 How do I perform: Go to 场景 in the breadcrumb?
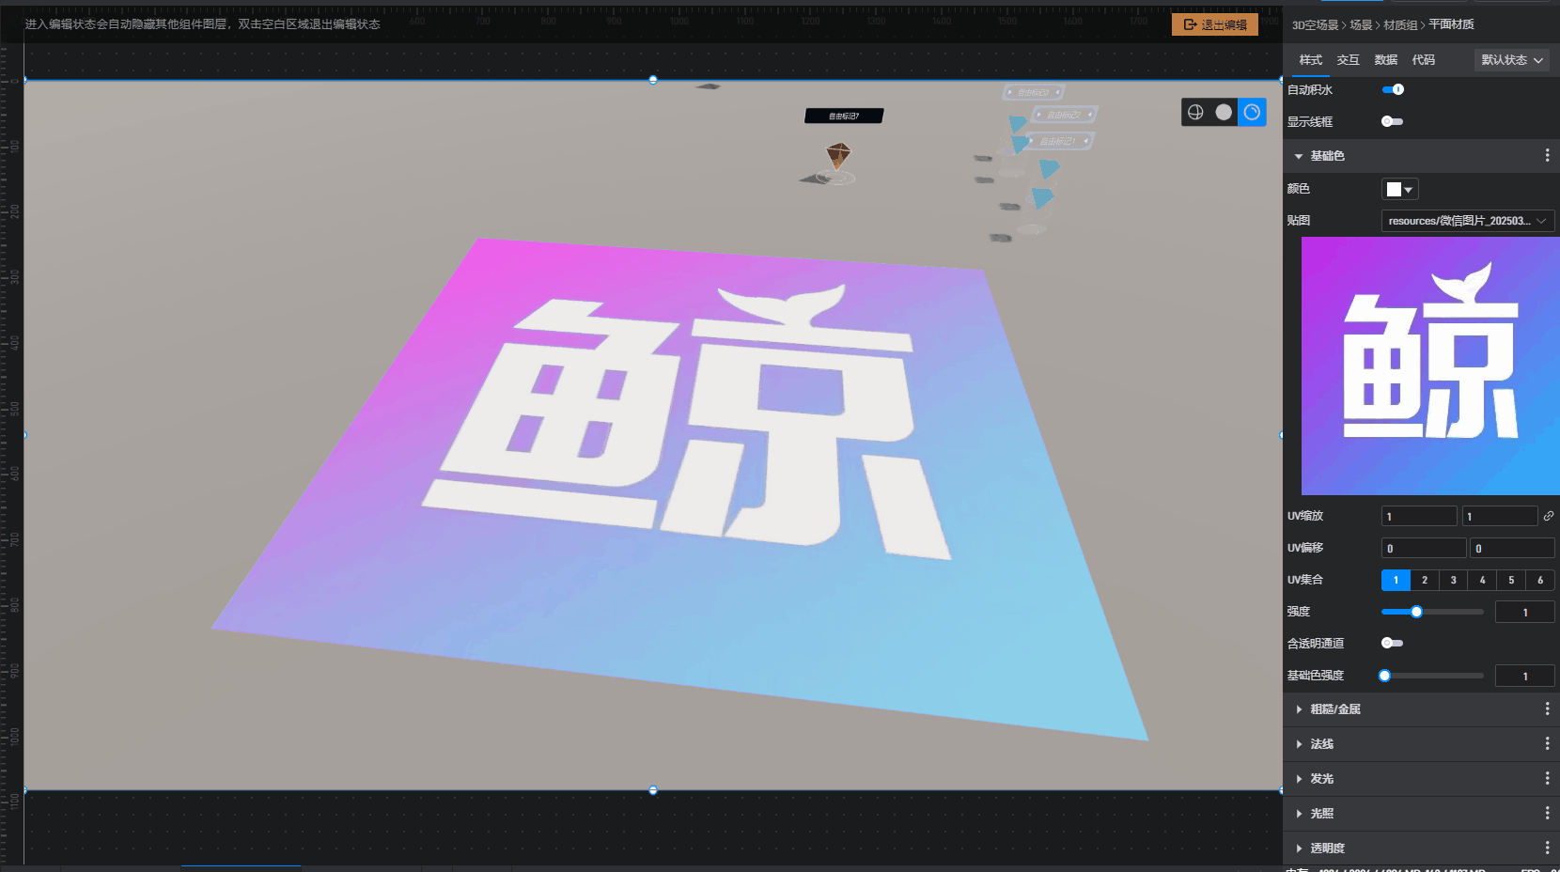point(1361,25)
